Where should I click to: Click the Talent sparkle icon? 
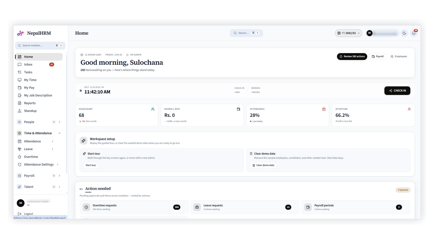(x=20, y=187)
